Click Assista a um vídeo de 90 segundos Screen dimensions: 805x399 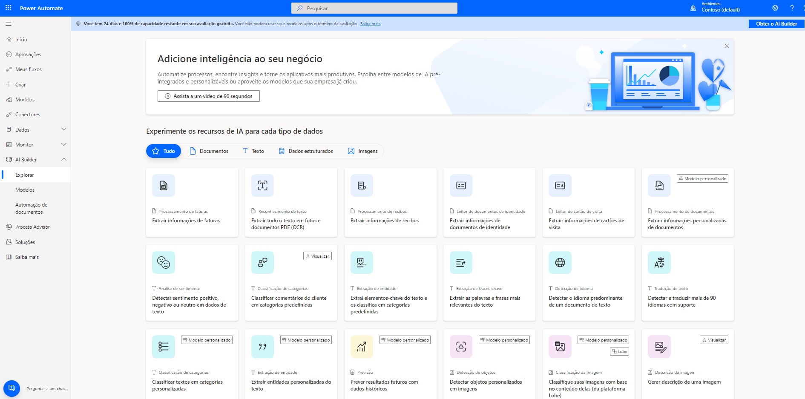[209, 96]
